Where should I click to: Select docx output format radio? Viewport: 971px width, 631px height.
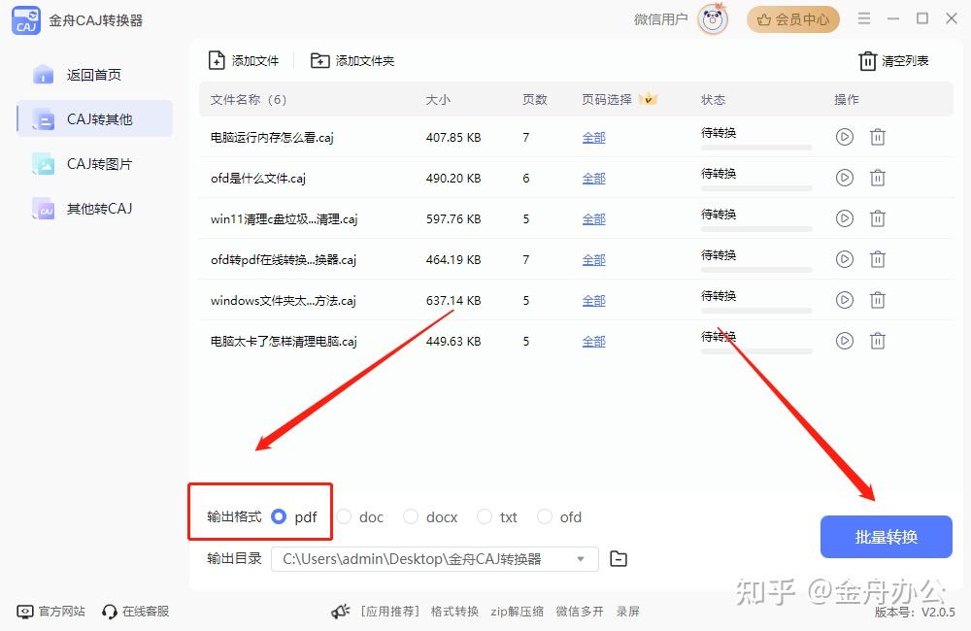(x=411, y=516)
